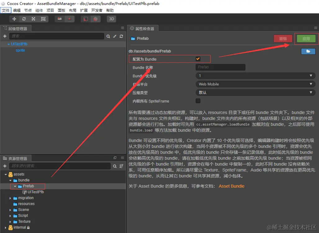Open the 帮助 menu

click(110, 10)
